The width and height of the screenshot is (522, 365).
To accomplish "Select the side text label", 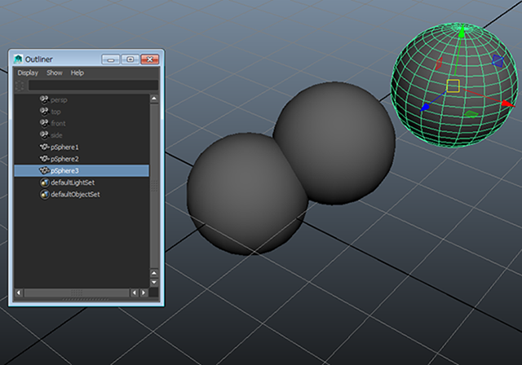I will tap(56, 135).
